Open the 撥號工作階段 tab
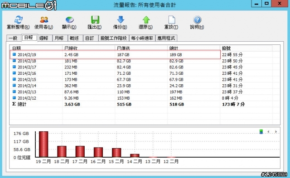Screen dimensions: 290x178 tap(114, 38)
